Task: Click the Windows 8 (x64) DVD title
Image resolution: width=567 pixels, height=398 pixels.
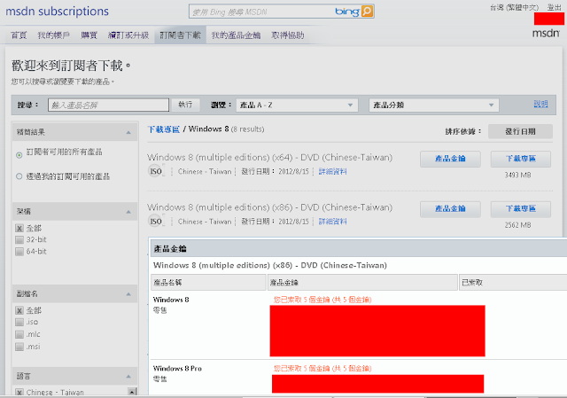Action: pyautogui.click(x=269, y=158)
